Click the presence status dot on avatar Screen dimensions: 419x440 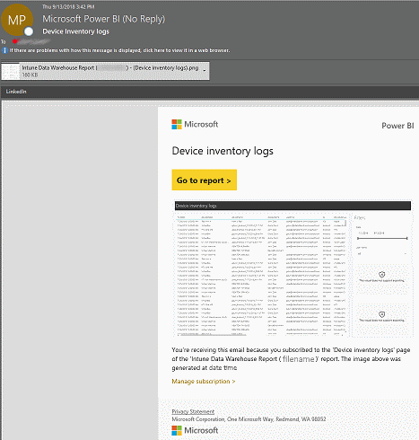click(29, 31)
